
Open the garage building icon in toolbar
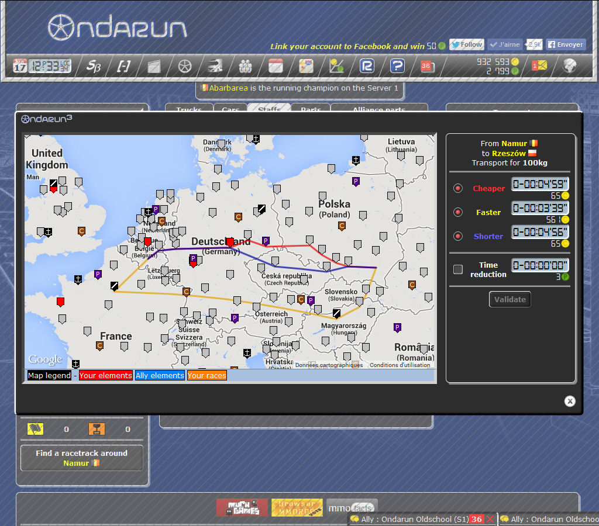tap(154, 67)
